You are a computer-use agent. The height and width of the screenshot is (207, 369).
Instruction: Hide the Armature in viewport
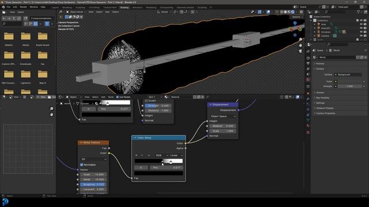362,32
